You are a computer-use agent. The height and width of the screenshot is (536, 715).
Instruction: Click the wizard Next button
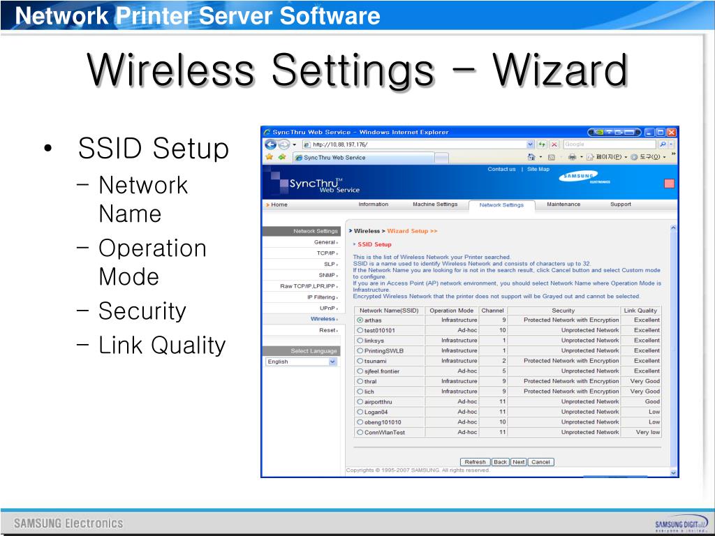(519, 462)
